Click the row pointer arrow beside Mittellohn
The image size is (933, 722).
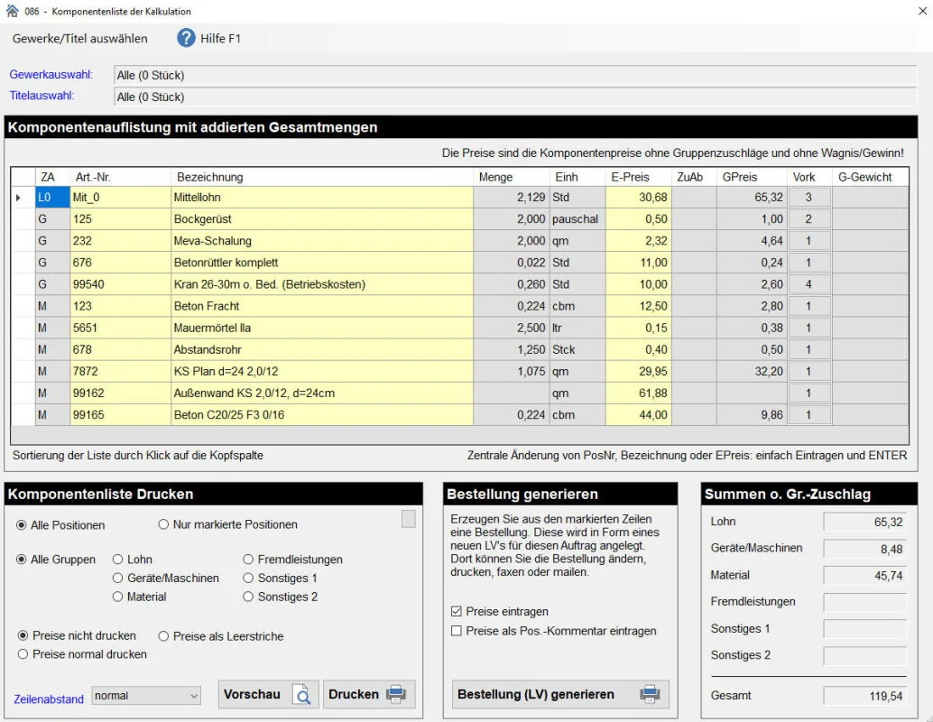(x=19, y=198)
